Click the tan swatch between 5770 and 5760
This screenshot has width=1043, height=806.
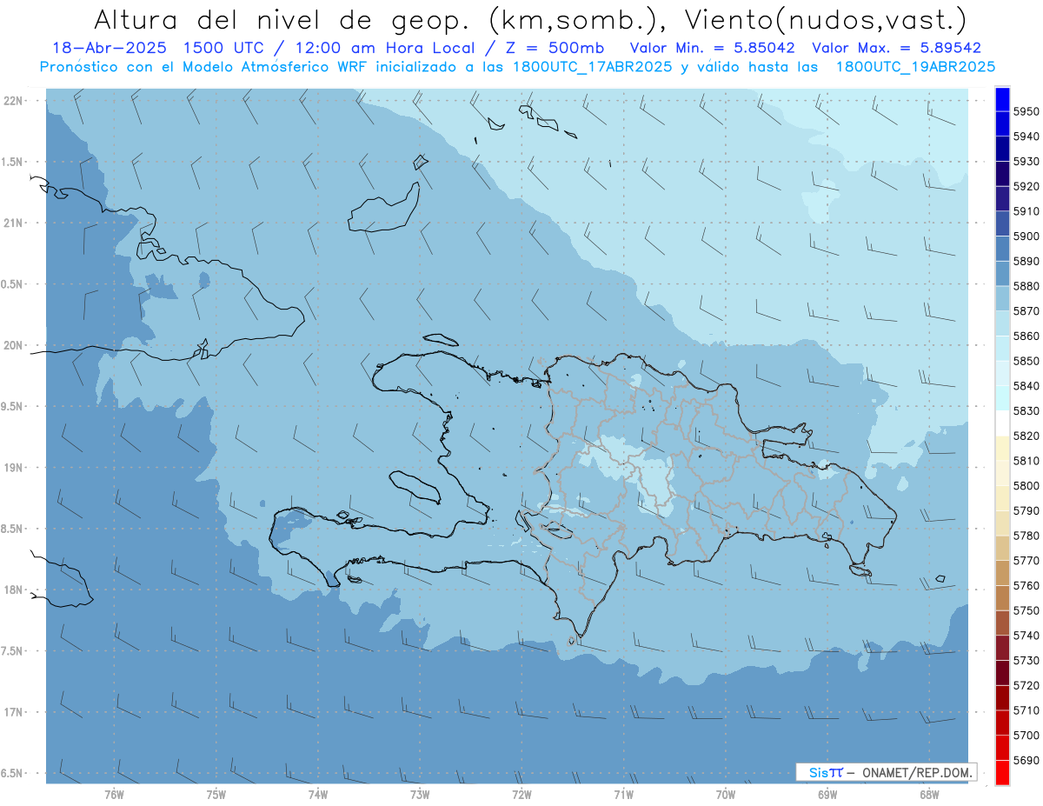coord(1002,573)
